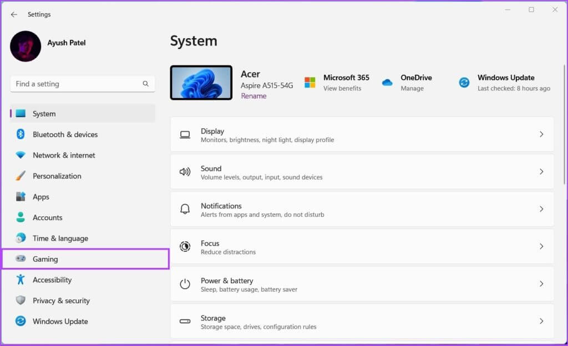Click the search magnifier icon
Image resolution: width=568 pixels, height=346 pixels.
click(145, 84)
